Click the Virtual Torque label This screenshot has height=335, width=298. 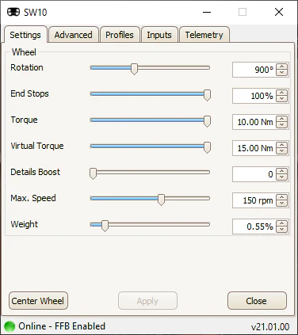pyautogui.click(x=37, y=146)
